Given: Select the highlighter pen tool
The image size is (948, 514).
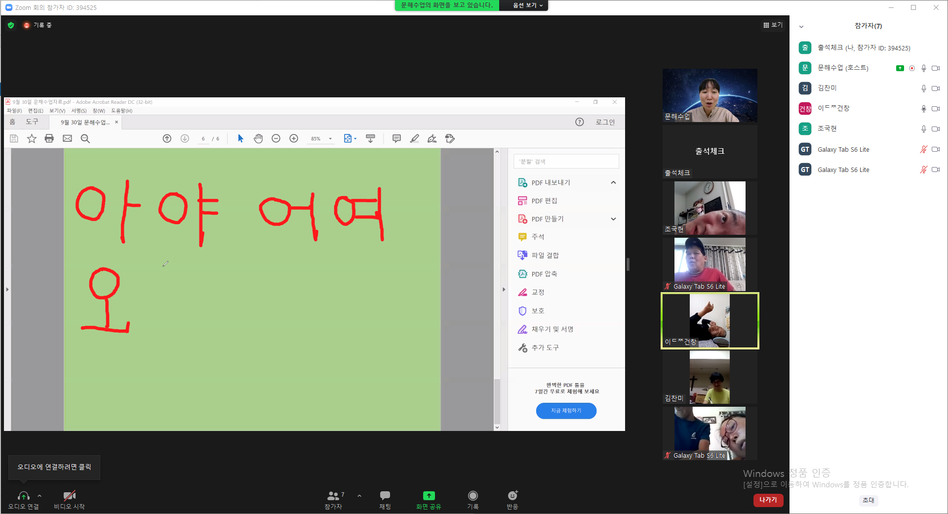Looking at the screenshot, I should 414,139.
